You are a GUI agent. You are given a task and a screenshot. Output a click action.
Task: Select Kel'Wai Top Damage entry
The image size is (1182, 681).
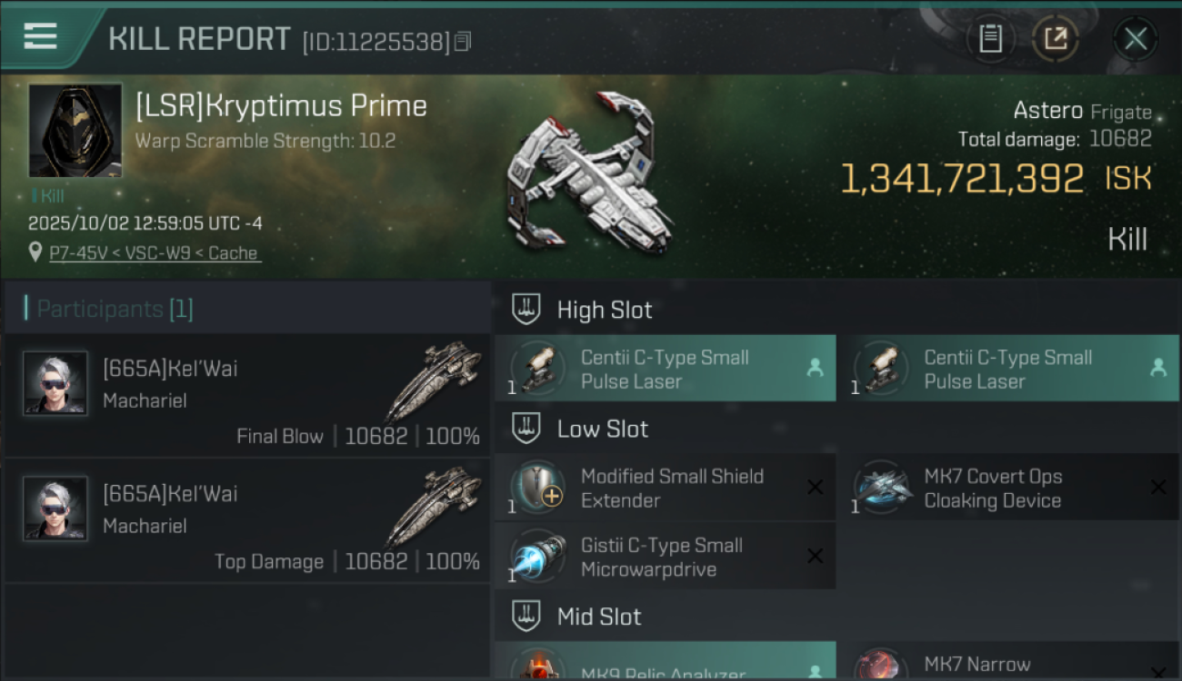[x=245, y=521]
